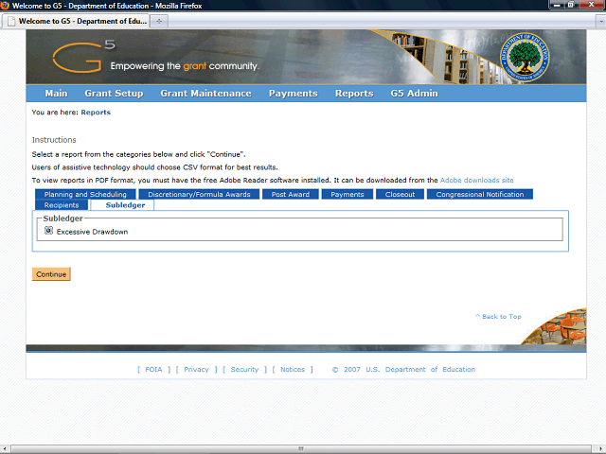Viewport: 606px width, 454px height.
Task: Click the Instructions heading text
Action: tap(54, 140)
